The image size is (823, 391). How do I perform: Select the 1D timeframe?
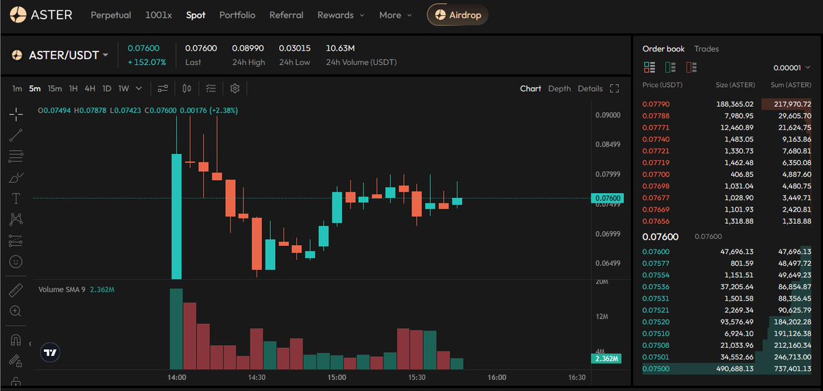pos(107,88)
